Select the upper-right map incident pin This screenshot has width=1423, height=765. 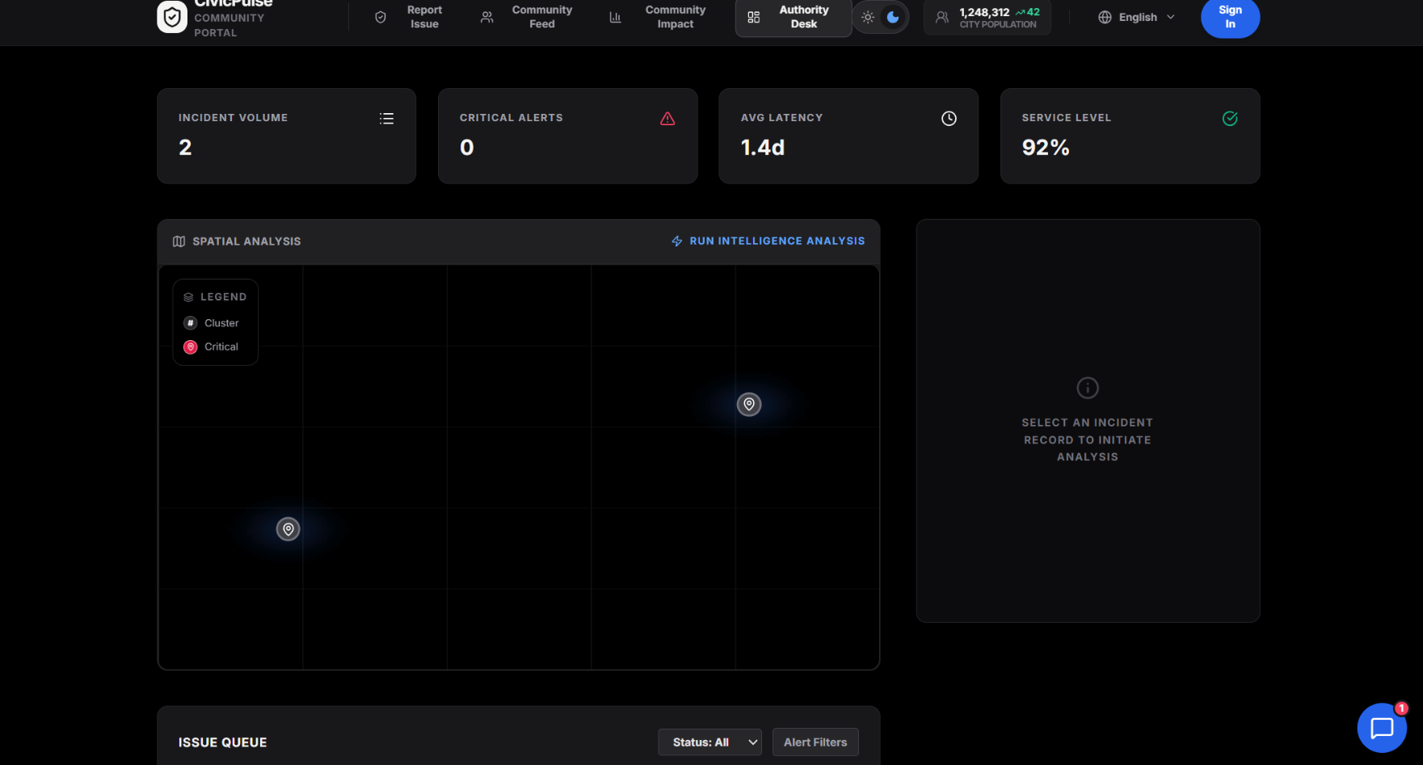[749, 405]
